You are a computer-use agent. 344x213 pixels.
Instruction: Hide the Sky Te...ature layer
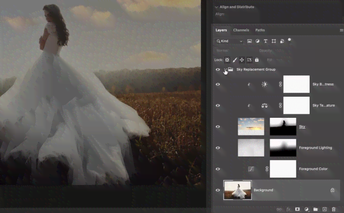pyautogui.click(x=218, y=106)
